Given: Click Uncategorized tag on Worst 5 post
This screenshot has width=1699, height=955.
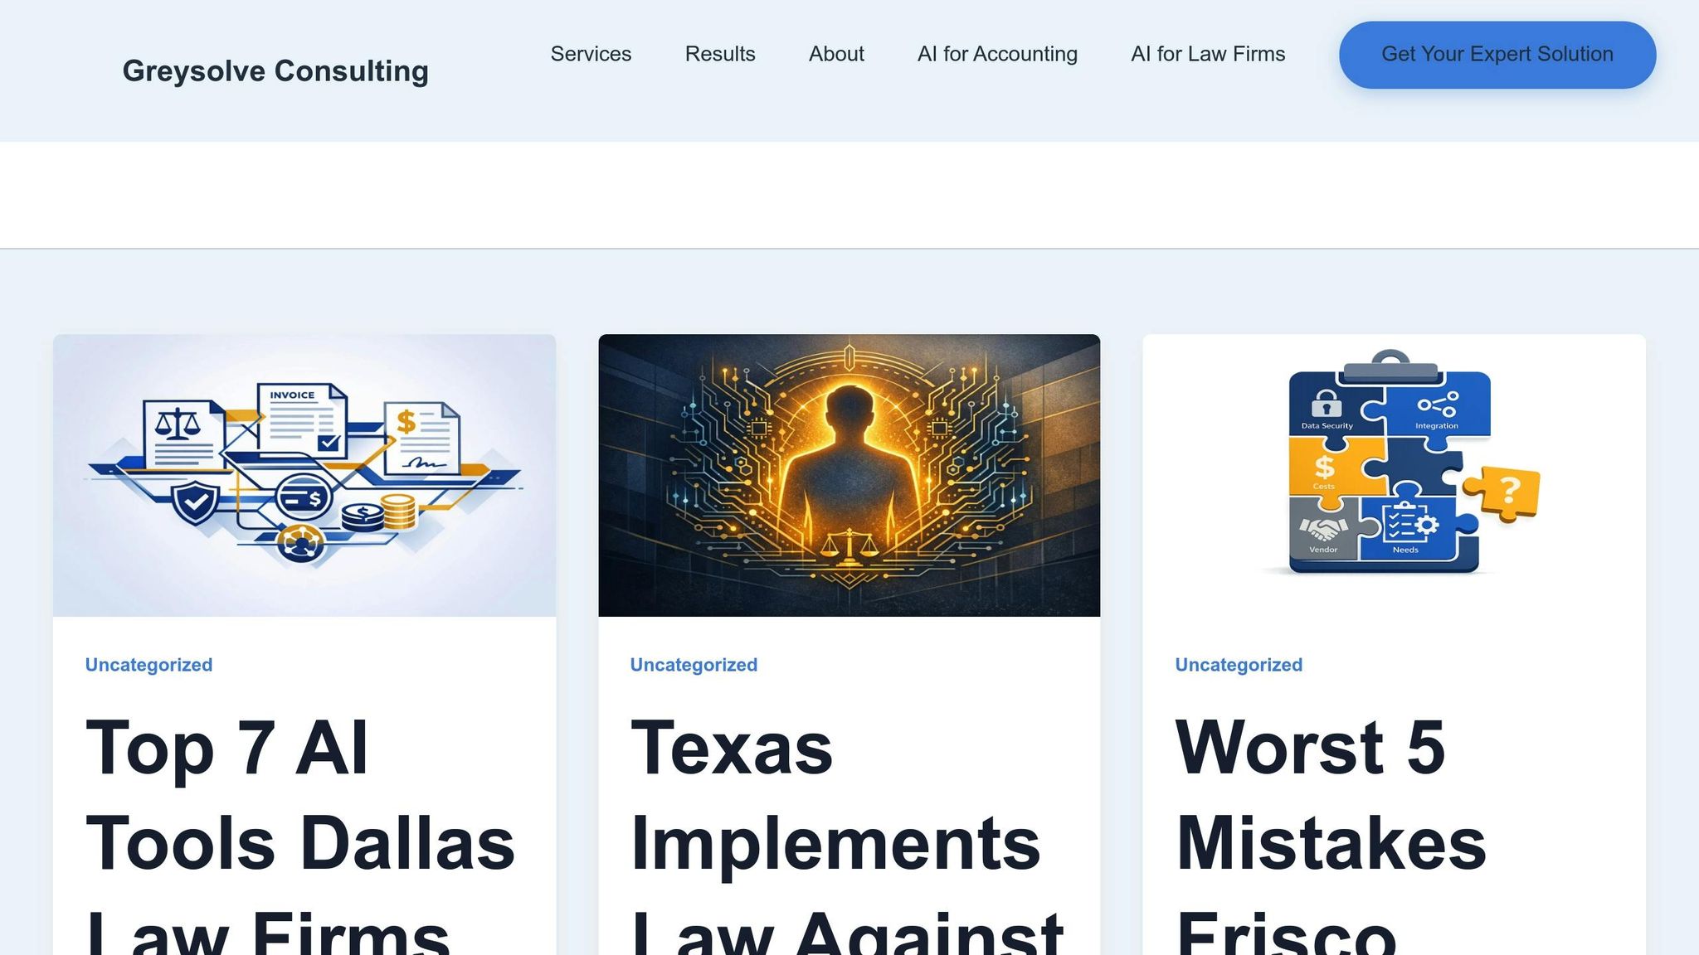Looking at the screenshot, I should (x=1238, y=665).
